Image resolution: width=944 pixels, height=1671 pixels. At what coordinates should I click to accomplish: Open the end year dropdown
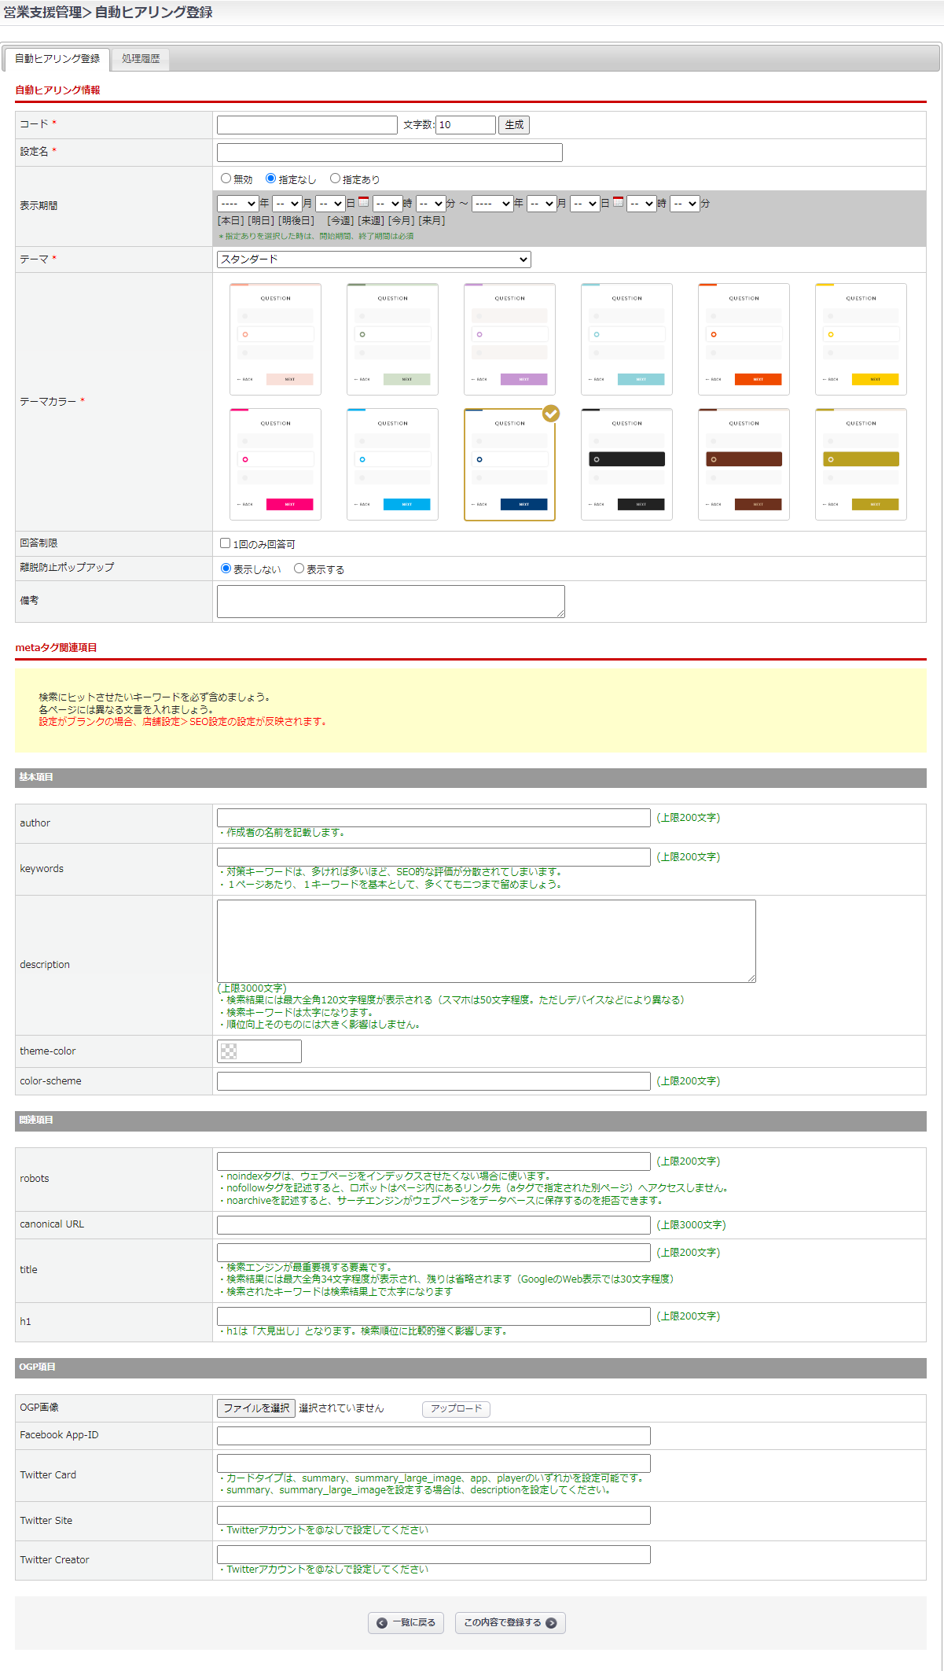click(x=493, y=204)
